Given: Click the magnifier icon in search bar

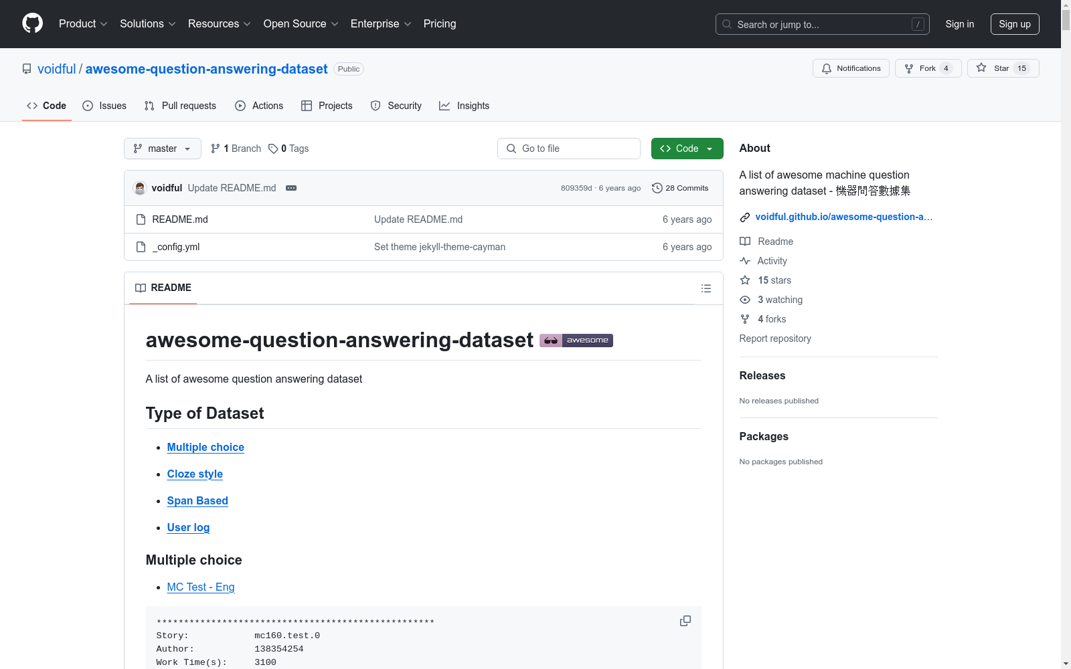Looking at the screenshot, I should coord(727,24).
